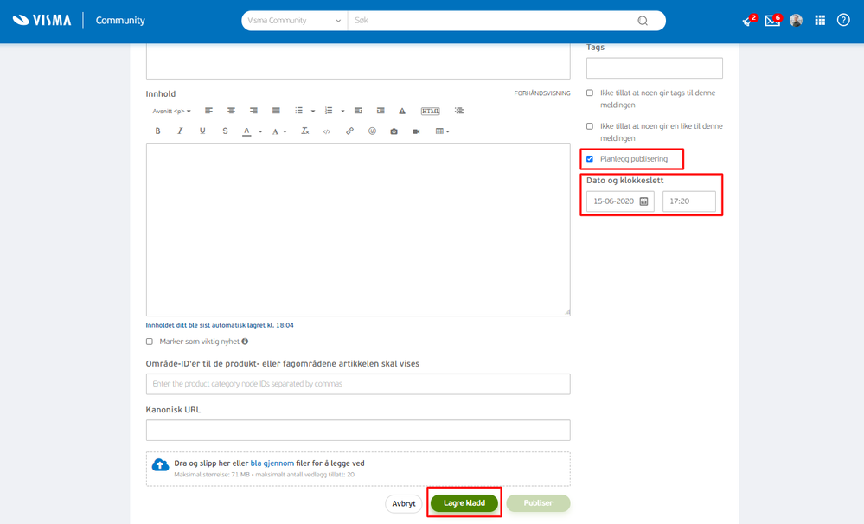Open the messages envelope icon
This screenshot has width=864, height=524.
(772, 21)
